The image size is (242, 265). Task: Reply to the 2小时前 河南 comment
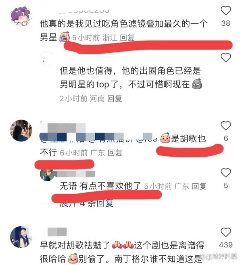115,99
